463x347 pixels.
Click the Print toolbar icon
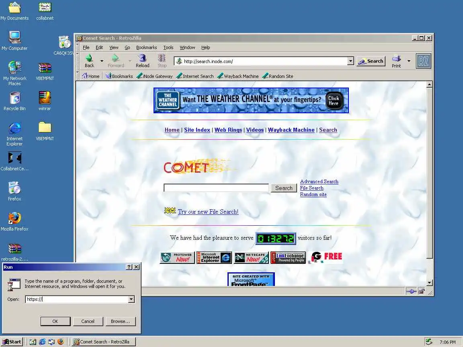(396, 61)
